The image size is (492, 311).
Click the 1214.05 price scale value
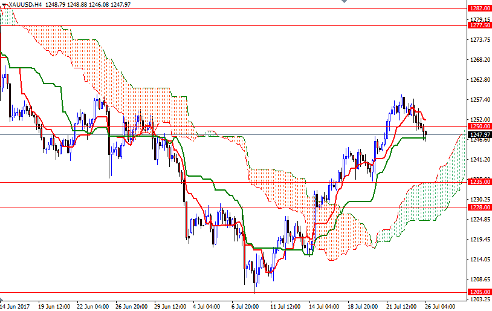tap(480, 259)
